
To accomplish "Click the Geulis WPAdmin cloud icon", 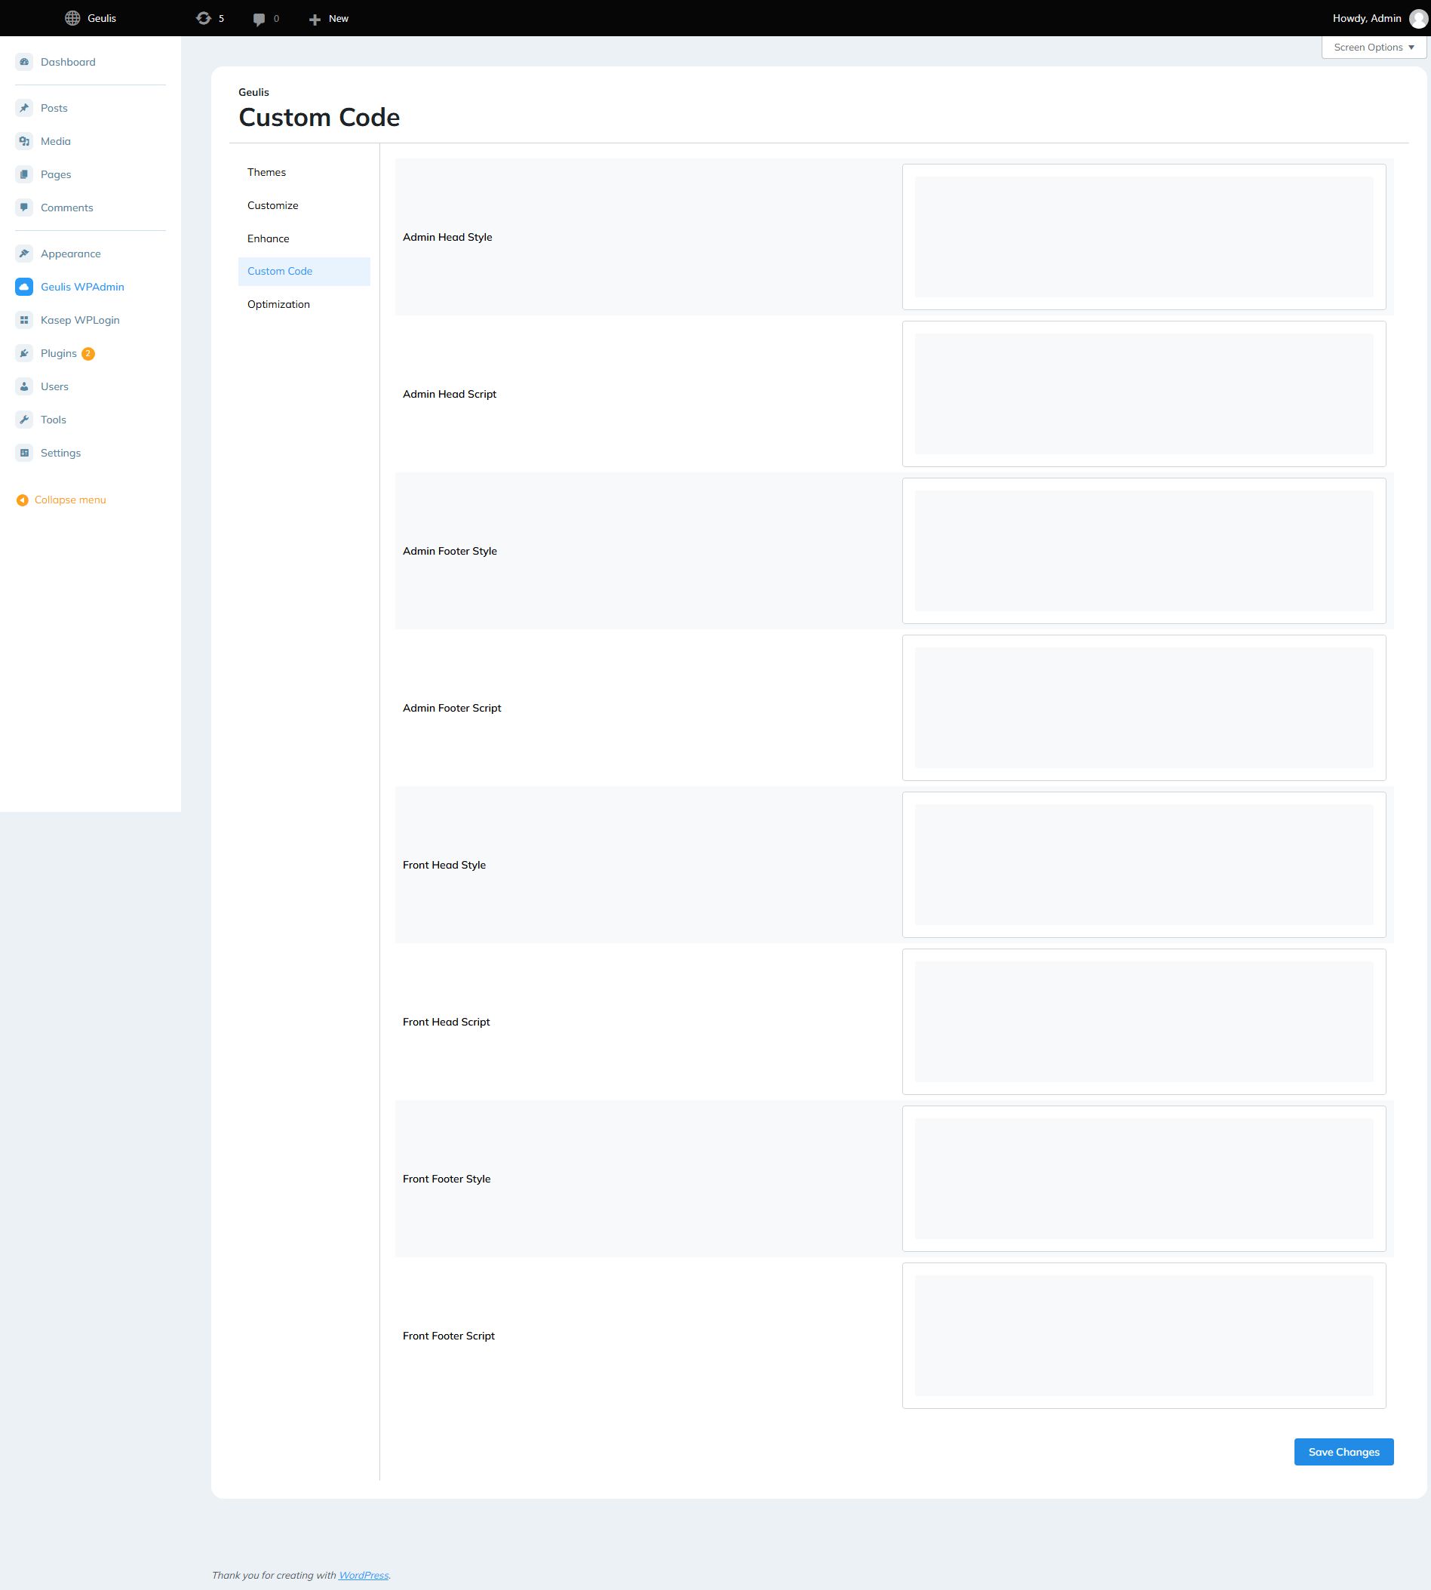I will pos(24,287).
